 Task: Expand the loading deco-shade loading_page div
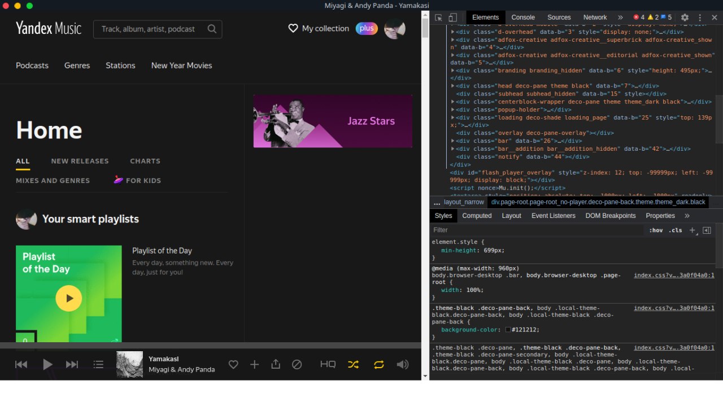coord(453,117)
